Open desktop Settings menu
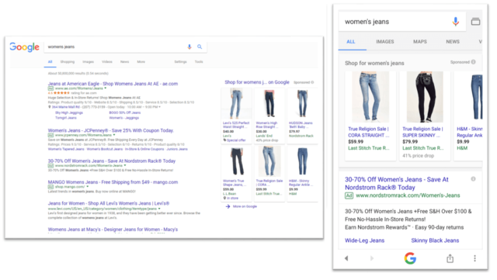 click(x=180, y=62)
